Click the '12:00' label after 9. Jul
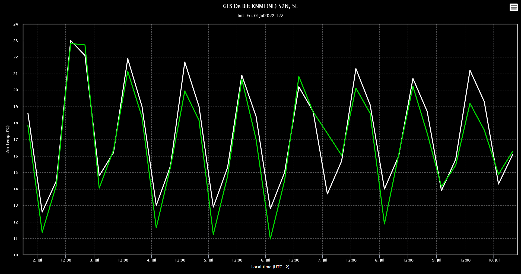Viewport: 521px width, 274px height. coord(465,260)
